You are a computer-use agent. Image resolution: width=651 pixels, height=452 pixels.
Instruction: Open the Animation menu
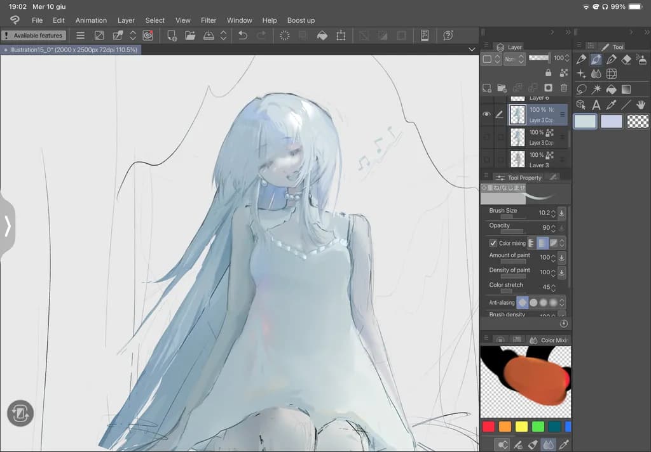(x=91, y=20)
